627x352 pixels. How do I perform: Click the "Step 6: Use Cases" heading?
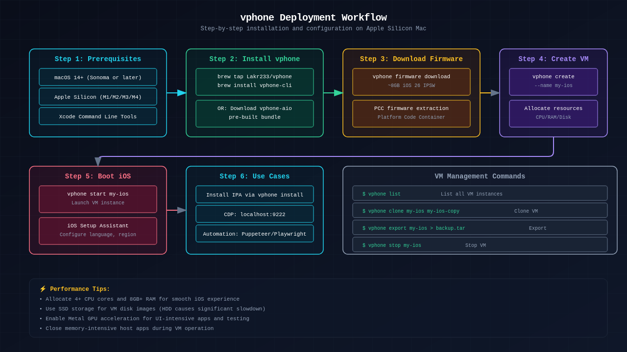coord(255,176)
